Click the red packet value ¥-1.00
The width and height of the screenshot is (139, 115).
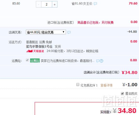point(130,84)
